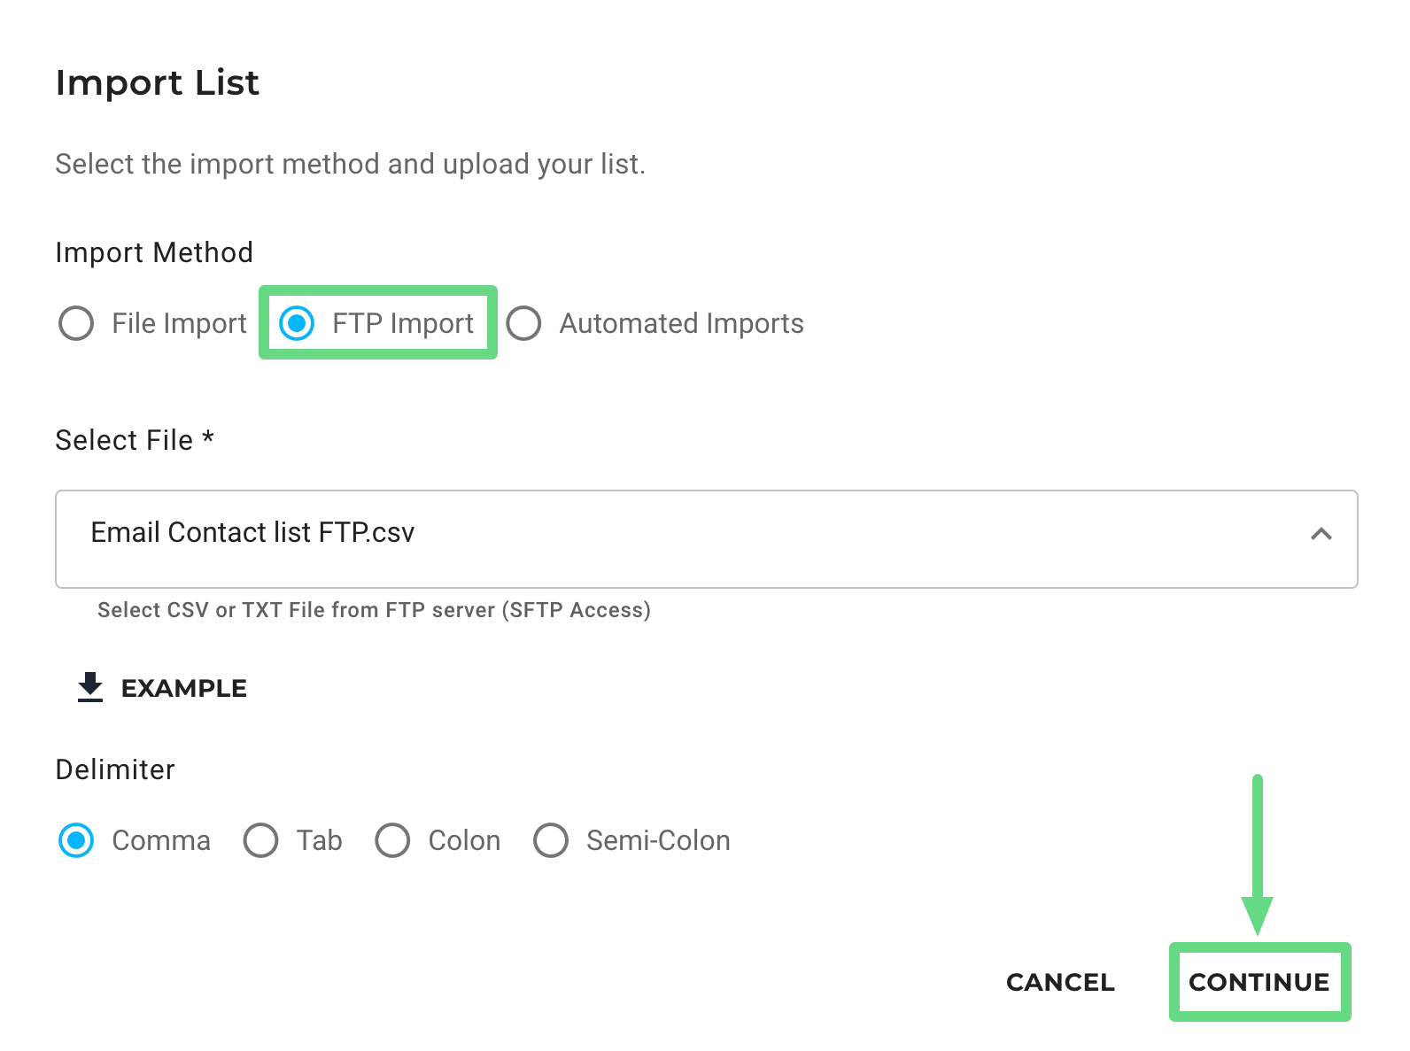This screenshot has height=1051, width=1410.
Task: Click the Semi-Colon label text
Action: (658, 840)
